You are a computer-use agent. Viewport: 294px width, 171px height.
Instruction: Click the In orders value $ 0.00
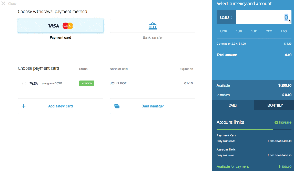[x=287, y=95]
